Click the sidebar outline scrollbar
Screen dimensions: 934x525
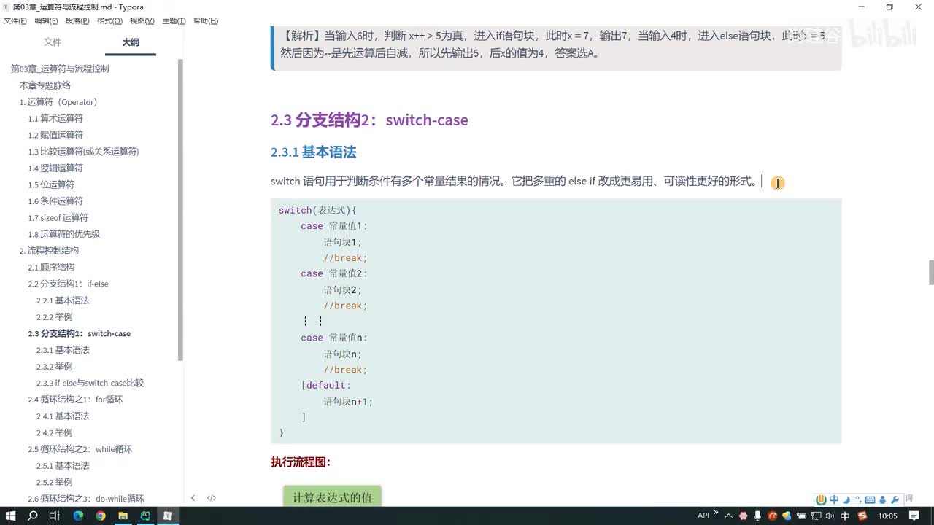[x=181, y=209]
